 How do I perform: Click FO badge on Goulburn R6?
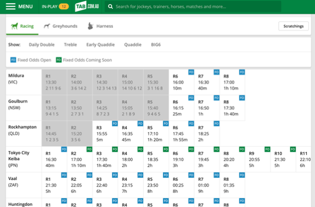click(x=191, y=97)
